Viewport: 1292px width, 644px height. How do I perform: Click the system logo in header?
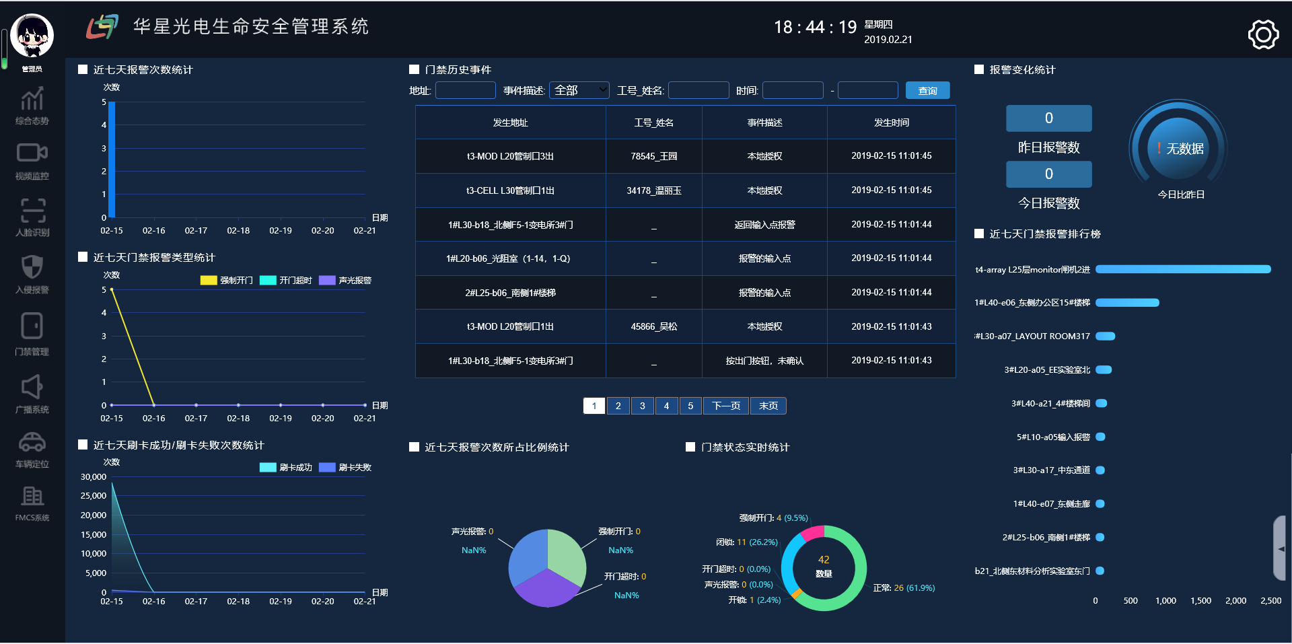102,27
